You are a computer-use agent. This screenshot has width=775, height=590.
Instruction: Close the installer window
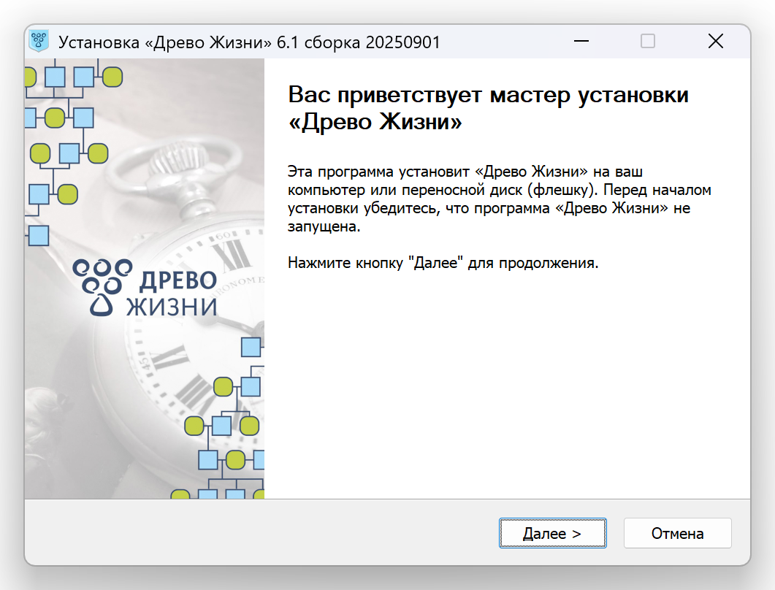coord(715,41)
